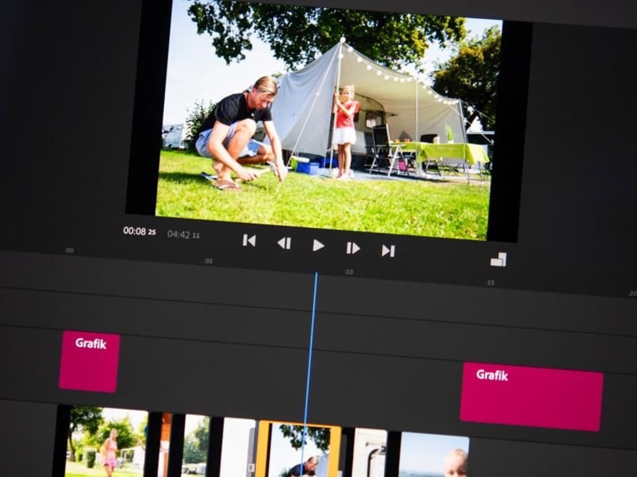Click the preview resize icon below the monitor
The image size is (637, 477).
click(498, 260)
